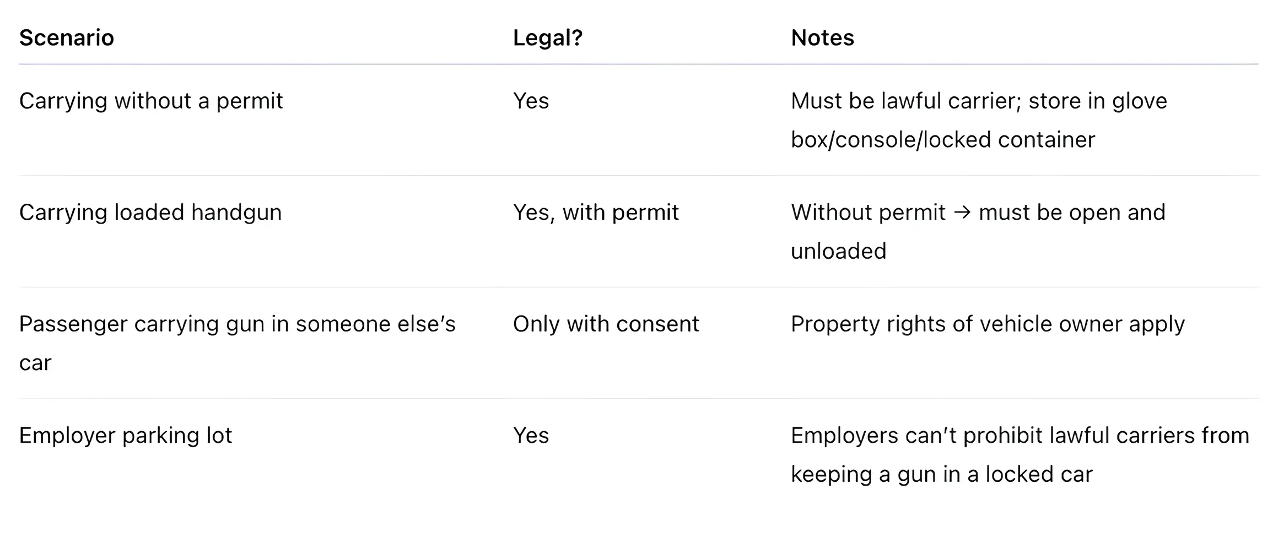Click the Notes column header

(822, 38)
